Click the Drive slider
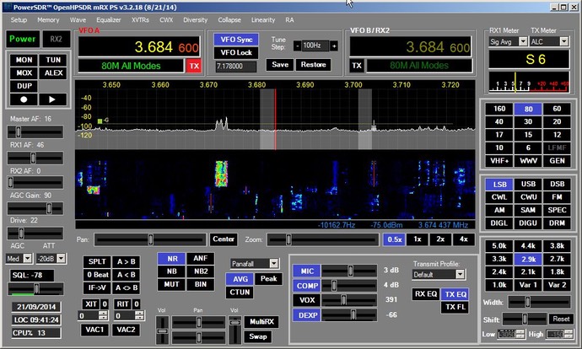The image size is (582, 349). pos(35,234)
